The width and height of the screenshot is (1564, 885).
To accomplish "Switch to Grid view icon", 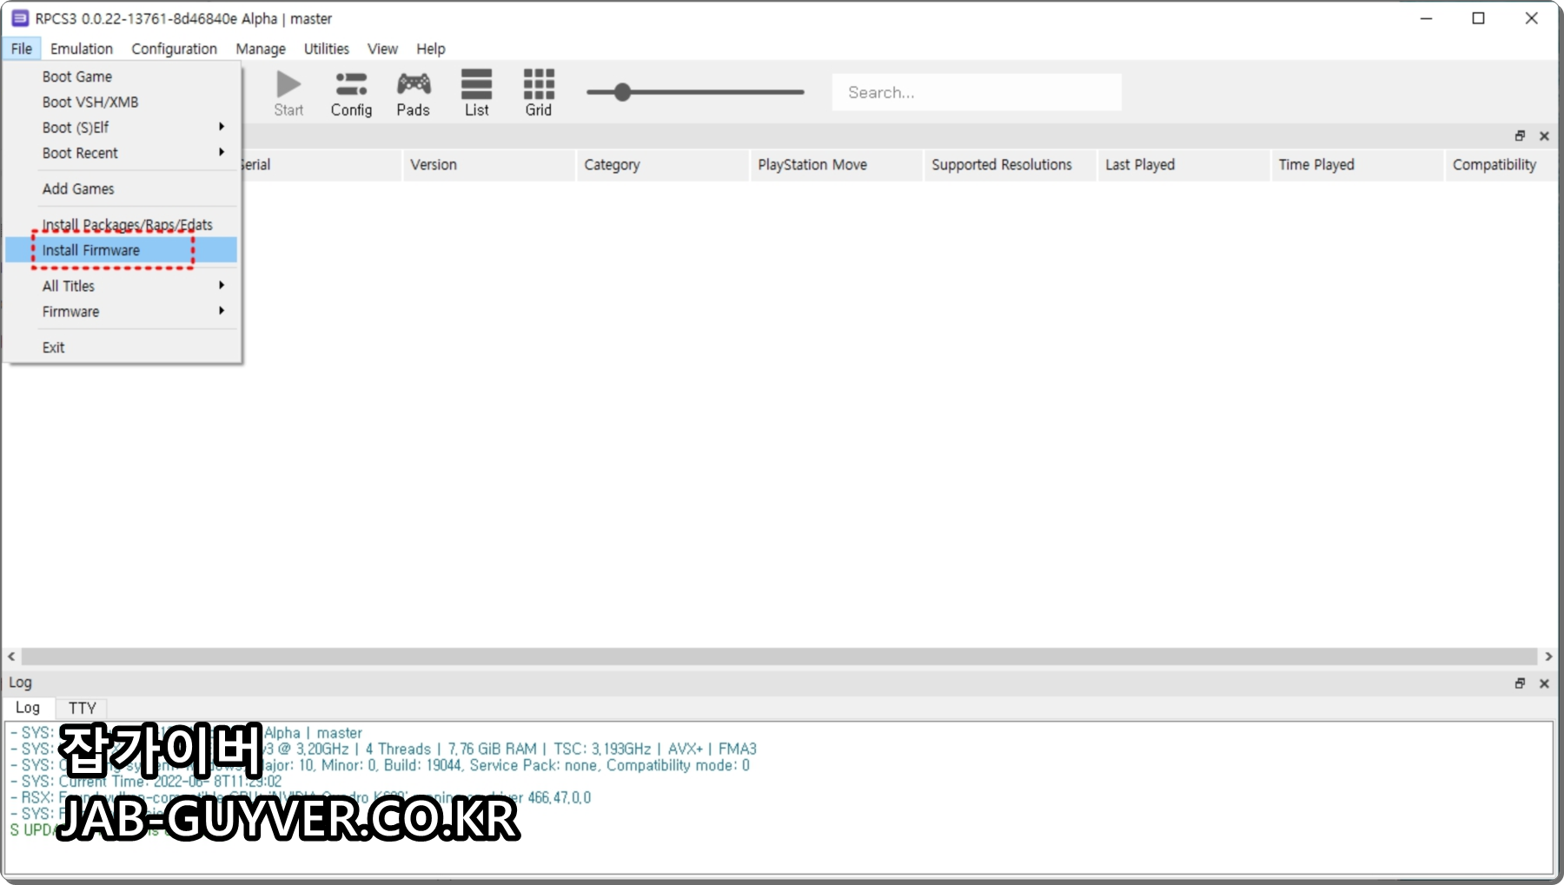I will click(539, 84).
